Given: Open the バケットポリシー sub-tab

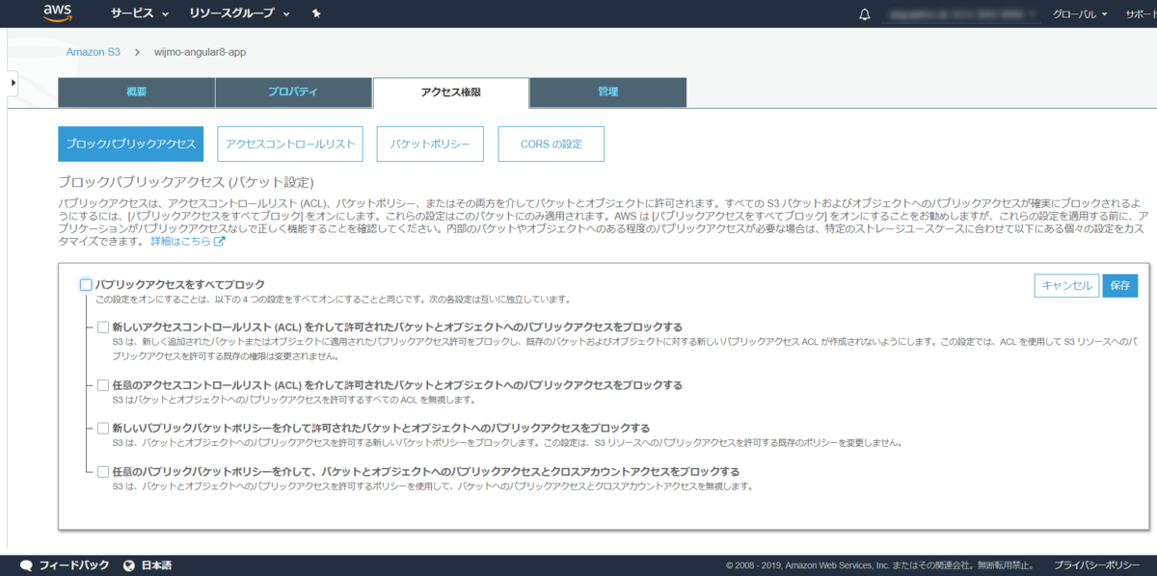Looking at the screenshot, I should tap(430, 144).
